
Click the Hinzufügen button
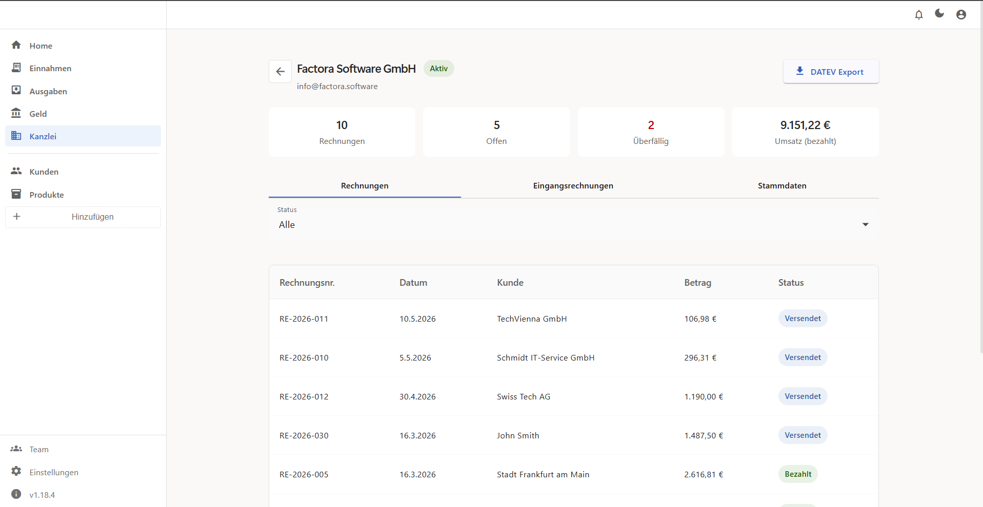[83, 217]
